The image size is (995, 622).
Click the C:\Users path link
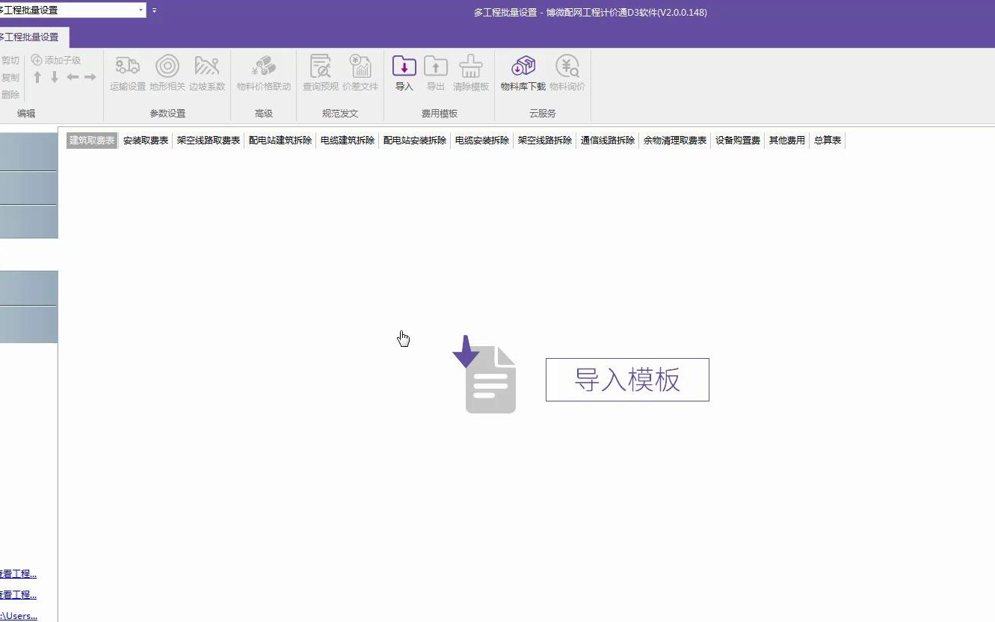click(16, 615)
